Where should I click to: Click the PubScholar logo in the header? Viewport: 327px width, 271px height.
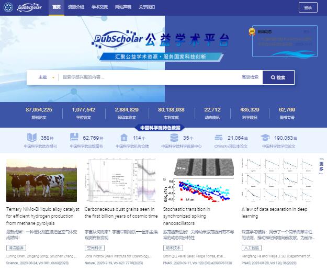point(29,7)
